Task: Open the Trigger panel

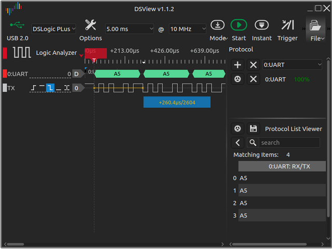Action: point(287,25)
